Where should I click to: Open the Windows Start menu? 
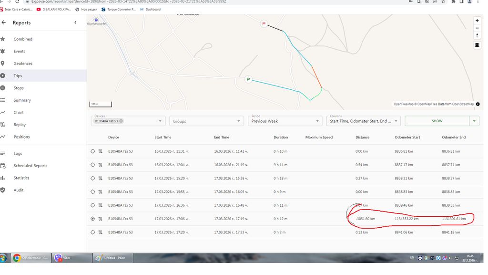(3, 258)
